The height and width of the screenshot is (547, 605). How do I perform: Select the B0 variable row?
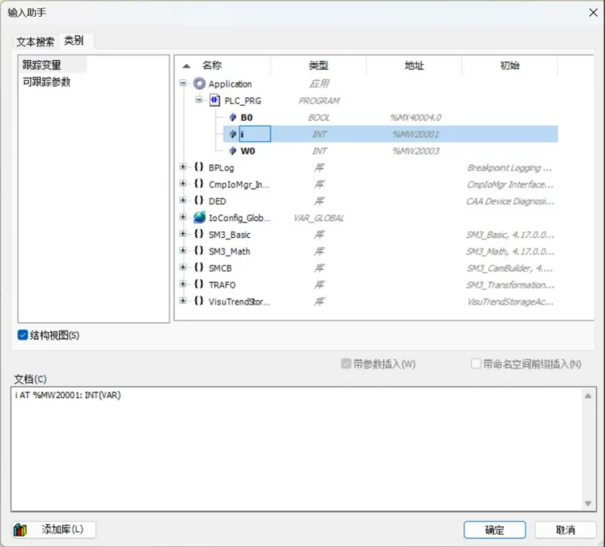pos(391,117)
